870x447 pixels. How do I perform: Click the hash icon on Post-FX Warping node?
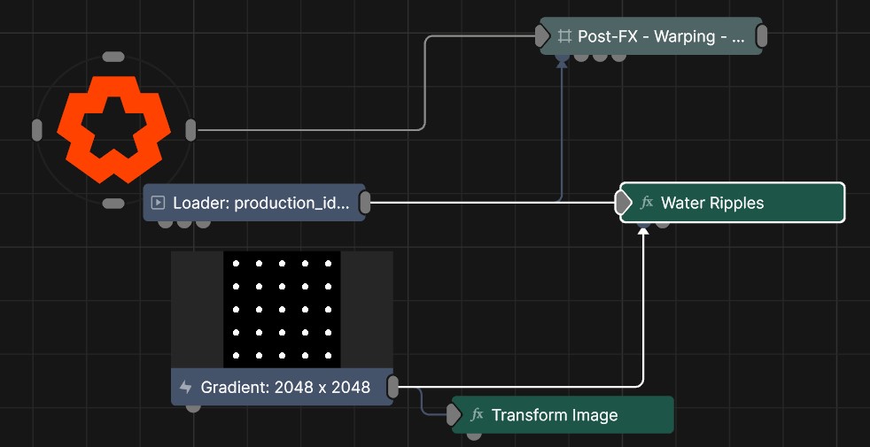[x=564, y=36]
